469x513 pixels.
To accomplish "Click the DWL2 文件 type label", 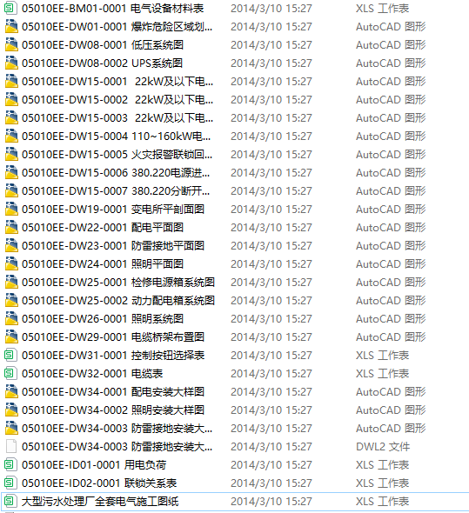I will tap(383, 446).
